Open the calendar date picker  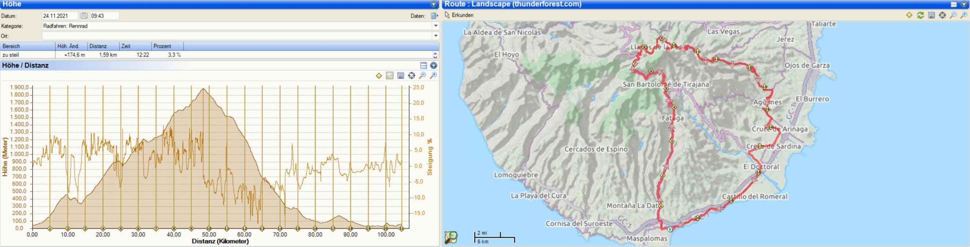pos(84,16)
